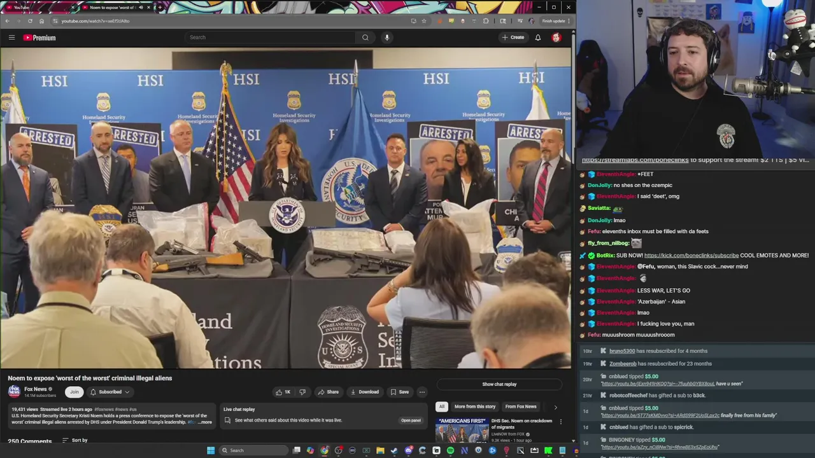Open a new browser tab
This screenshot has width=815, height=458.
[x=160, y=7]
